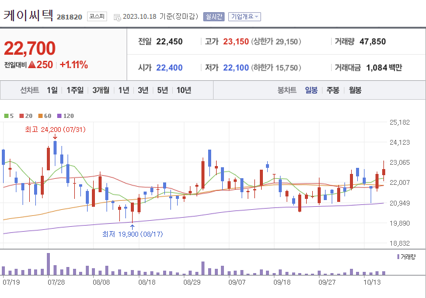Click the 07/19 date axis label

pyautogui.click(x=11, y=282)
